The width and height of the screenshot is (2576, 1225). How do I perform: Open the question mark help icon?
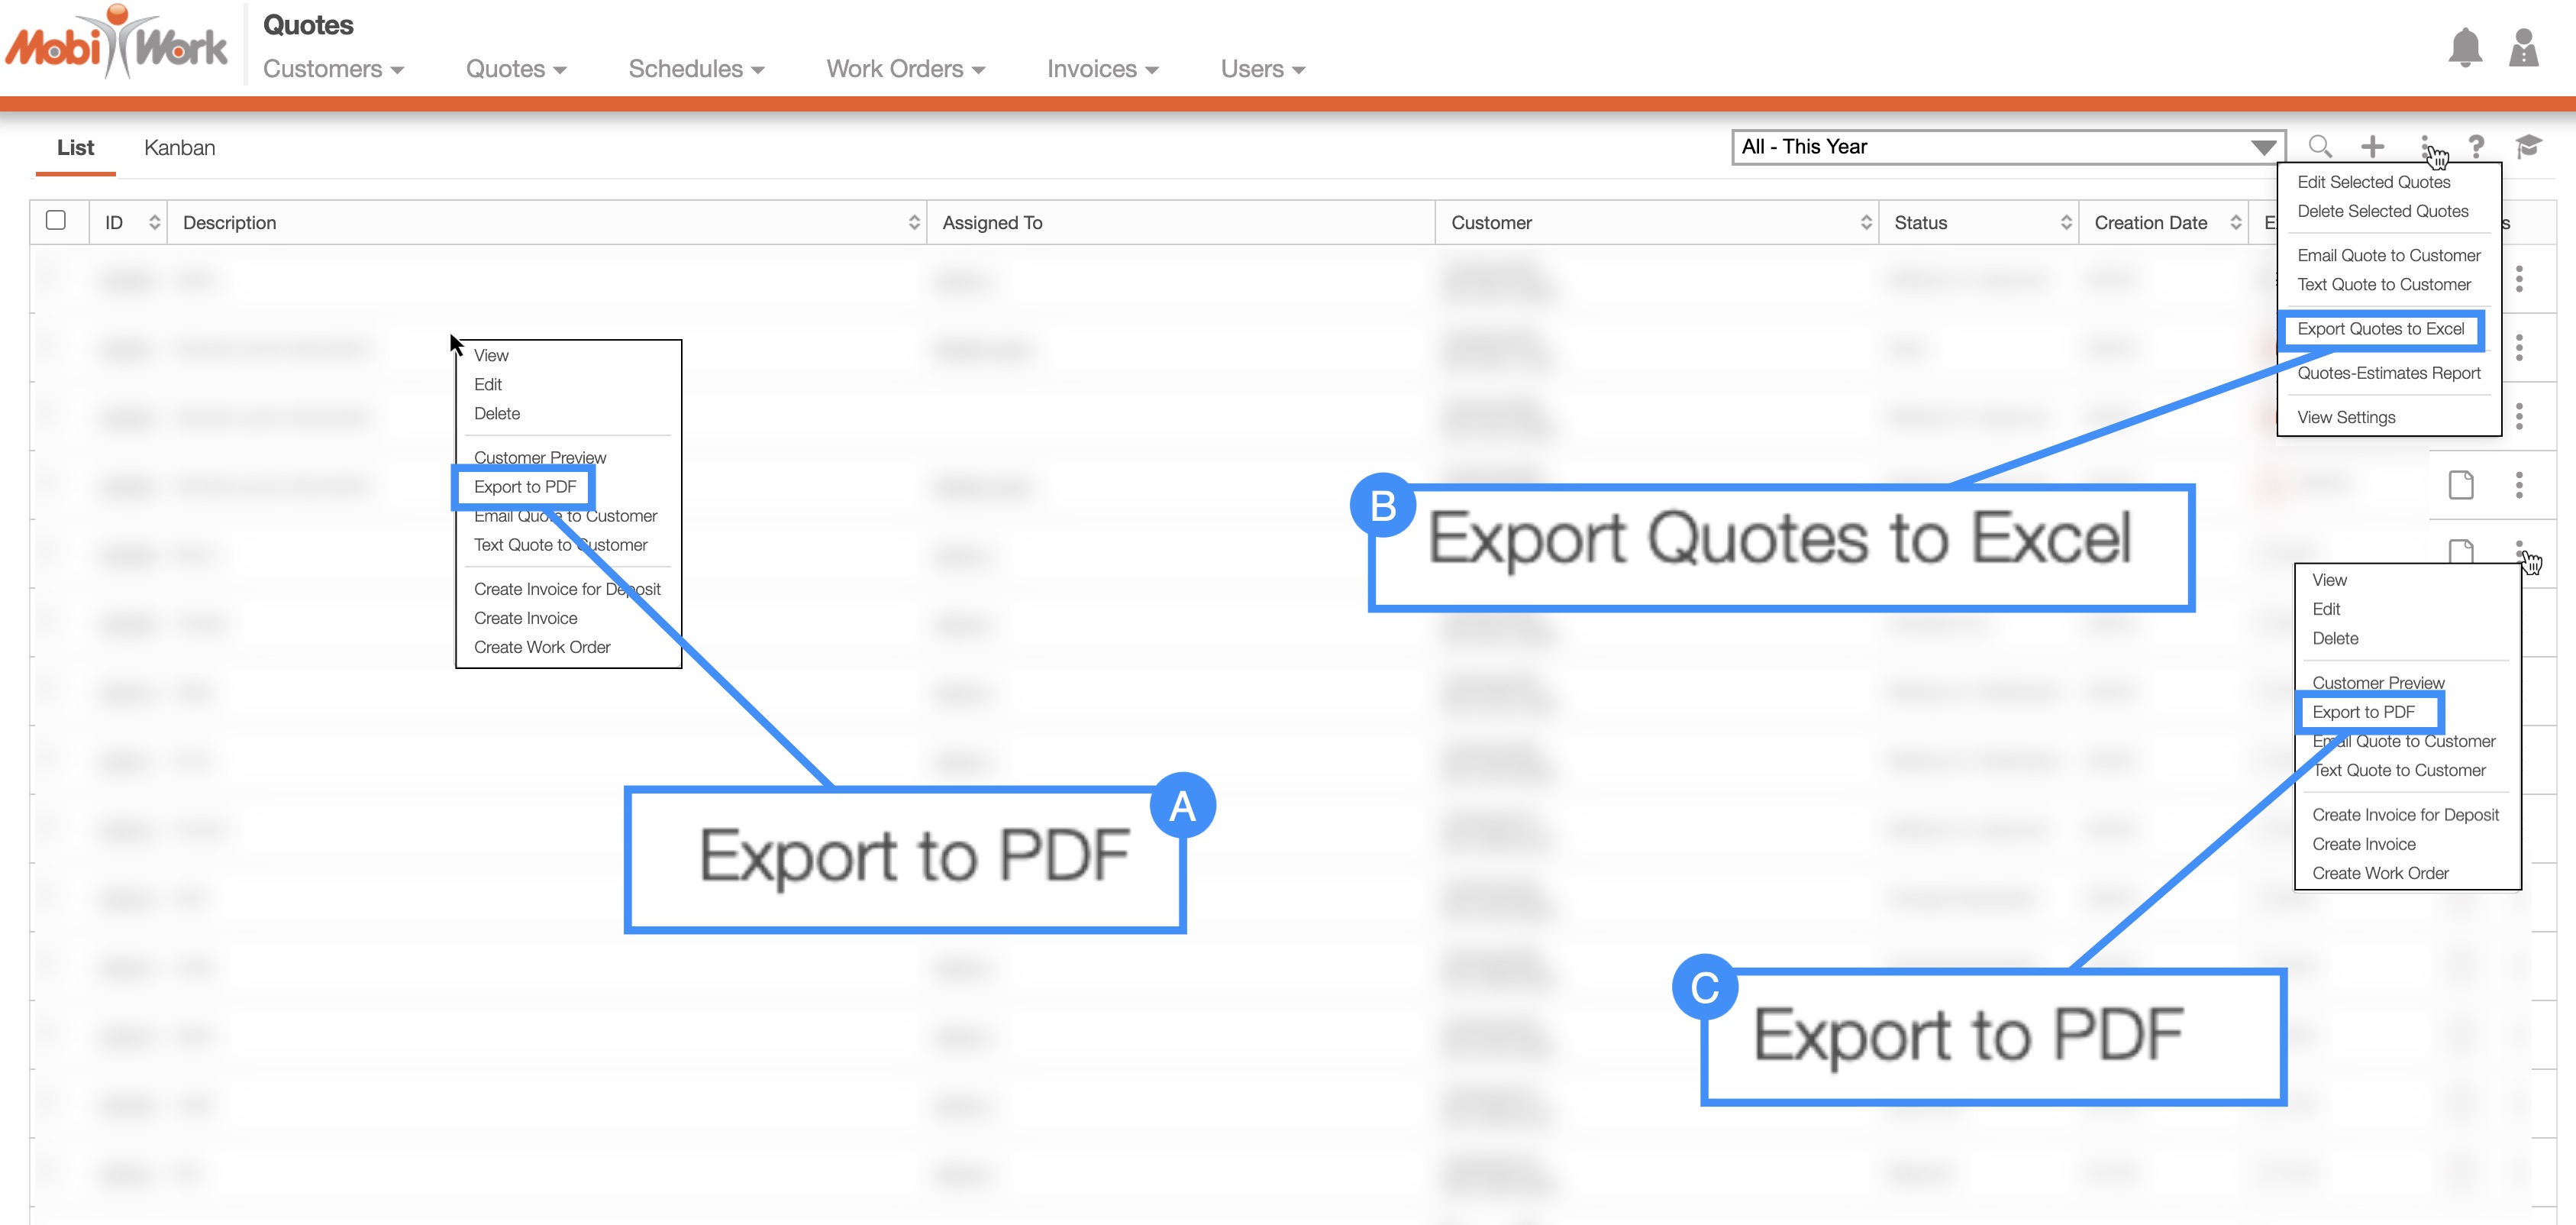pyautogui.click(x=2476, y=147)
